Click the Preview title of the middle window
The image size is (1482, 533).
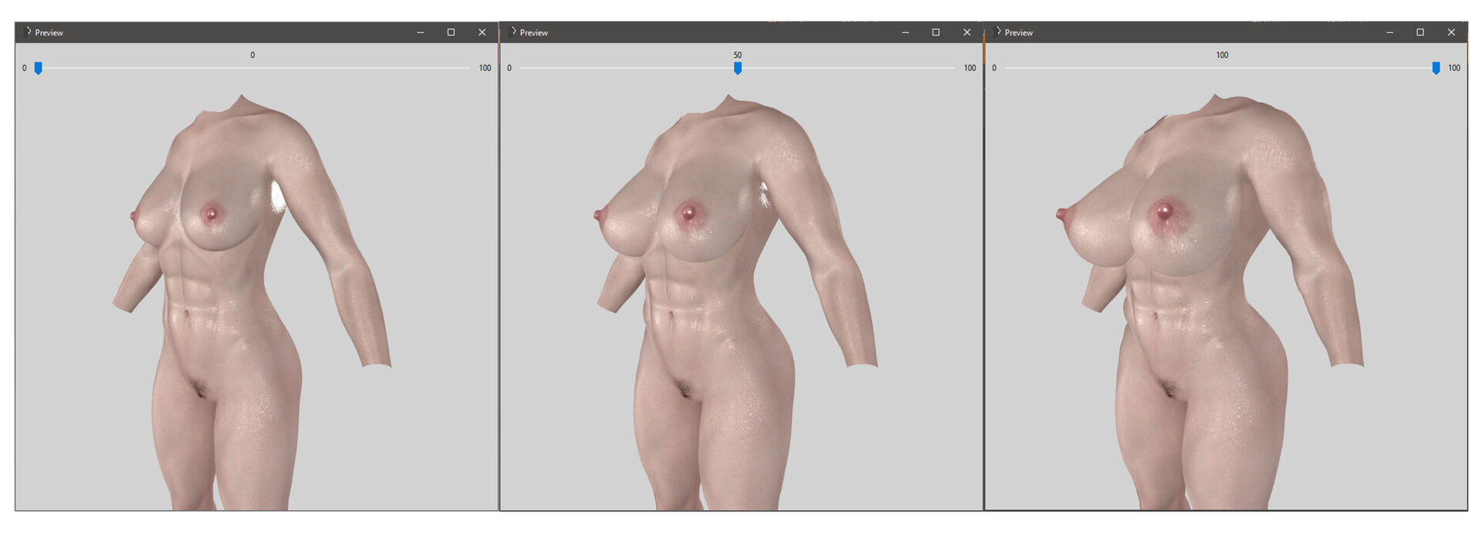coord(533,32)
